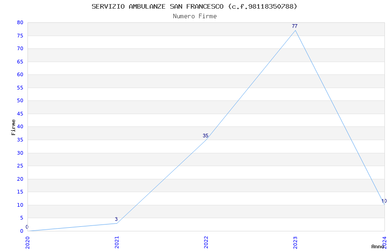Click the x-axis title Anno

pos(378,246)
